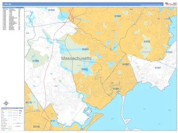Select the PEABODY row in ZIP index

point(11,24)
